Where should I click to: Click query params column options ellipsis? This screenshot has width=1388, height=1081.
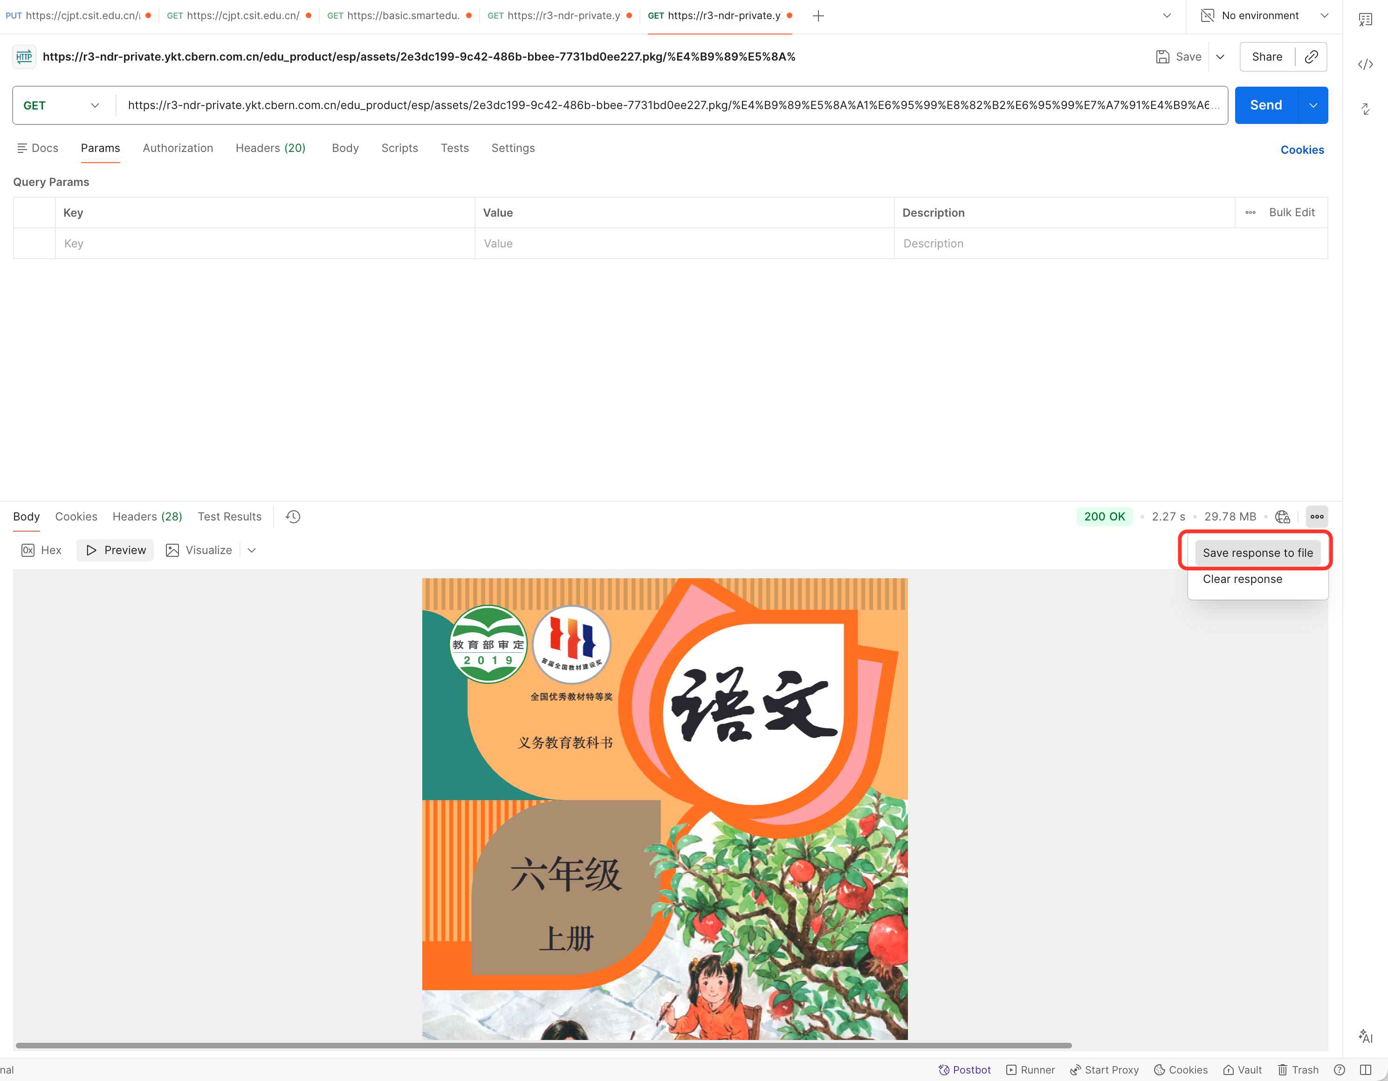[1251, 213]
